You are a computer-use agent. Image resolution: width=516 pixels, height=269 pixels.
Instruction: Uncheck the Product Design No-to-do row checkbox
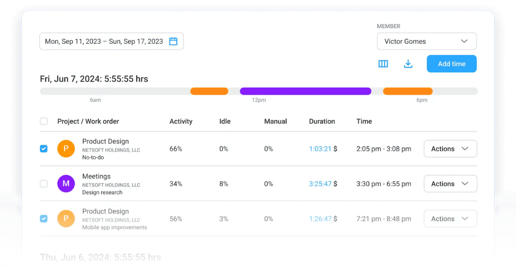[44, 149]
